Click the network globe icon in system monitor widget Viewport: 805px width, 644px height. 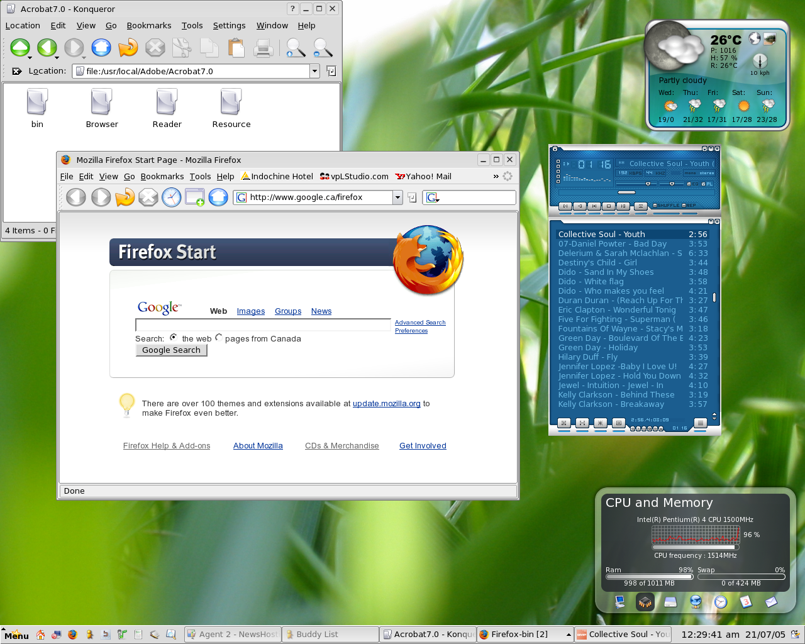[695, 602]
